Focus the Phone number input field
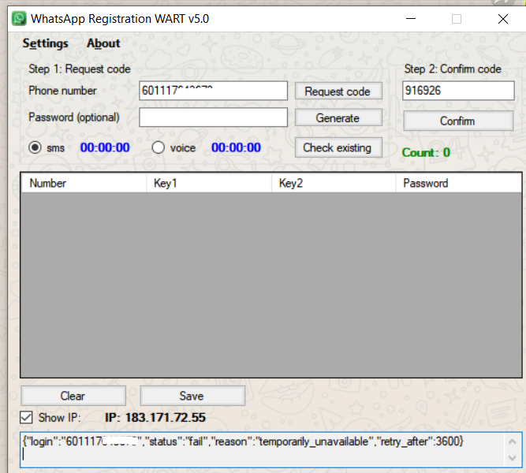Image resolution: width=526 pixels, height=473 pixels. [x=214, y=91]
